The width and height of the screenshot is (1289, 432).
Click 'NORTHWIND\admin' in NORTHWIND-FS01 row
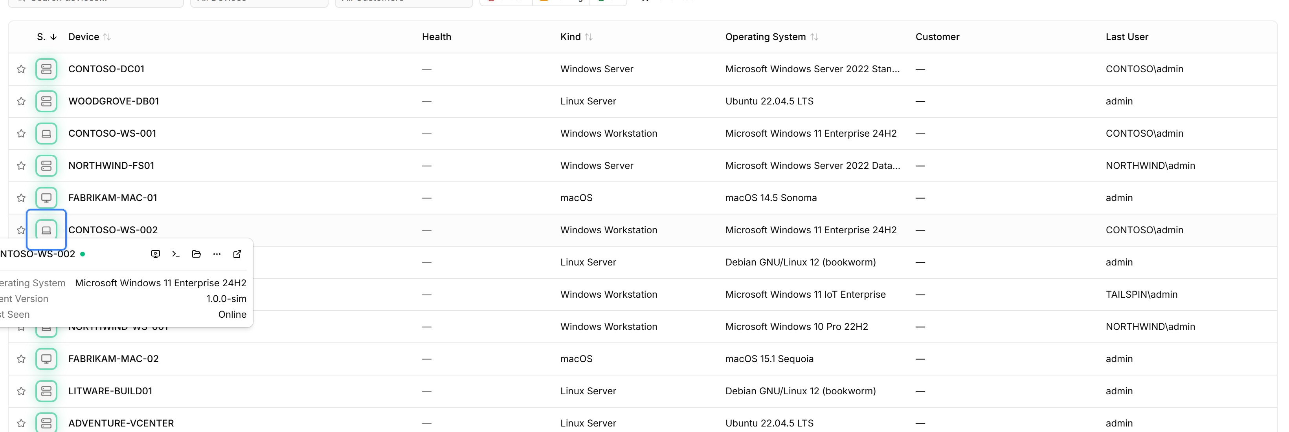point(1150,165)
